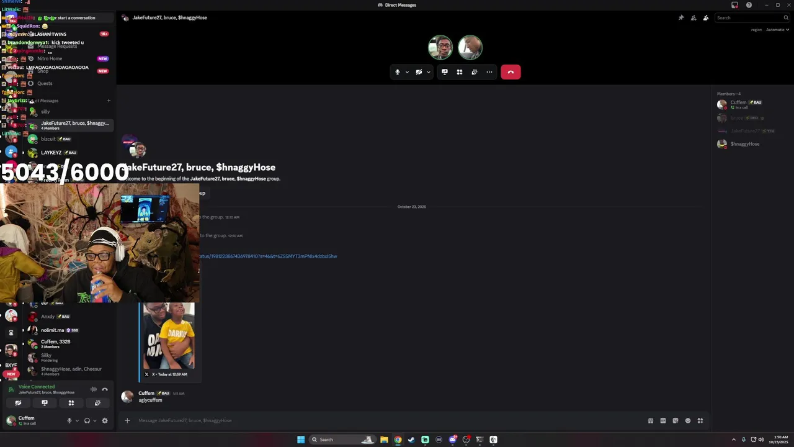The width and height of the screenshot is (794, 447).
Task: Disconnect using voice panel hang-up icon
Action: (x=105, y=389)
